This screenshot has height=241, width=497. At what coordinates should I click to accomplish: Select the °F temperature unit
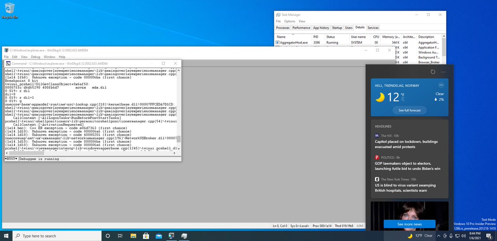402,95
